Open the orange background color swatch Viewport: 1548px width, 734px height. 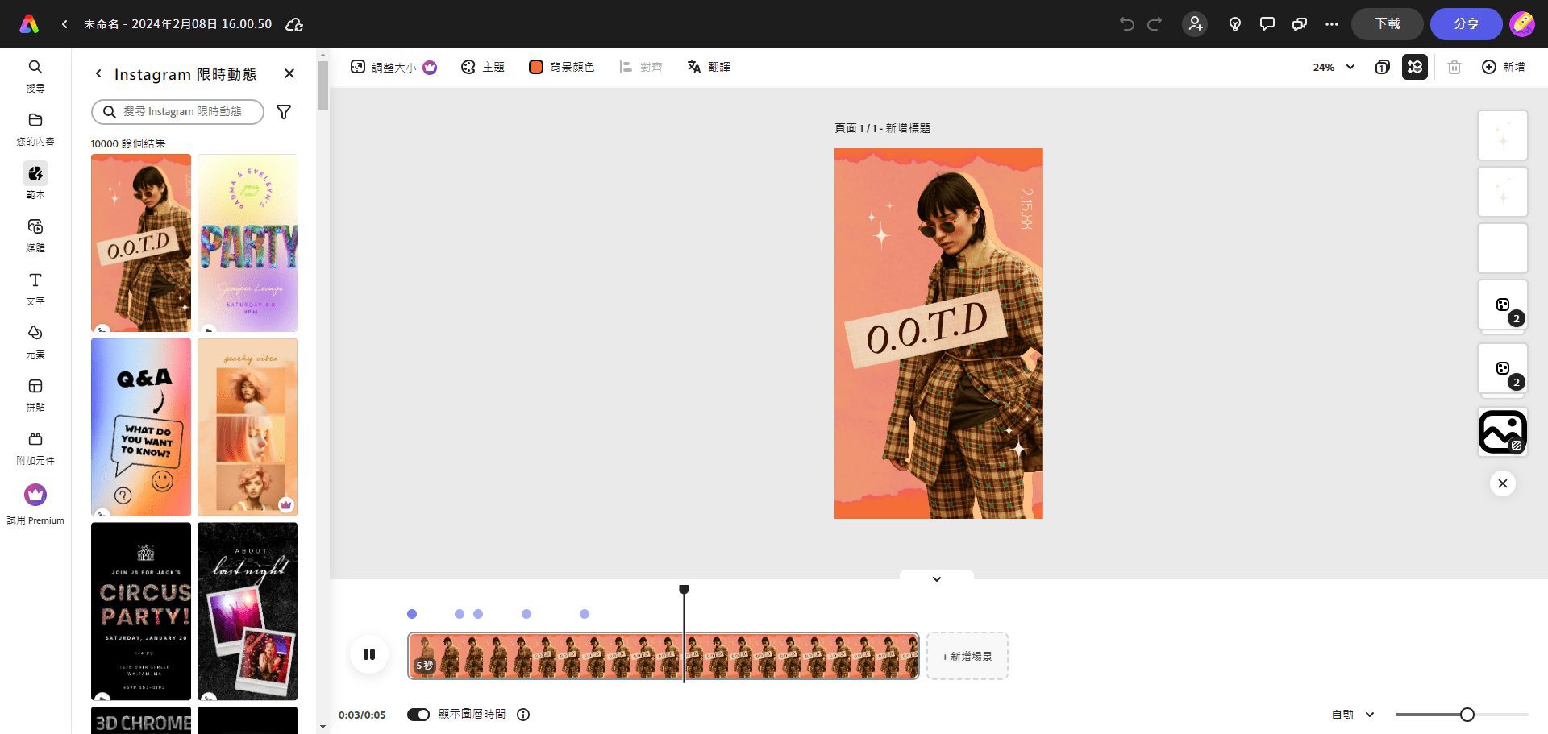[x=536, y=67]
